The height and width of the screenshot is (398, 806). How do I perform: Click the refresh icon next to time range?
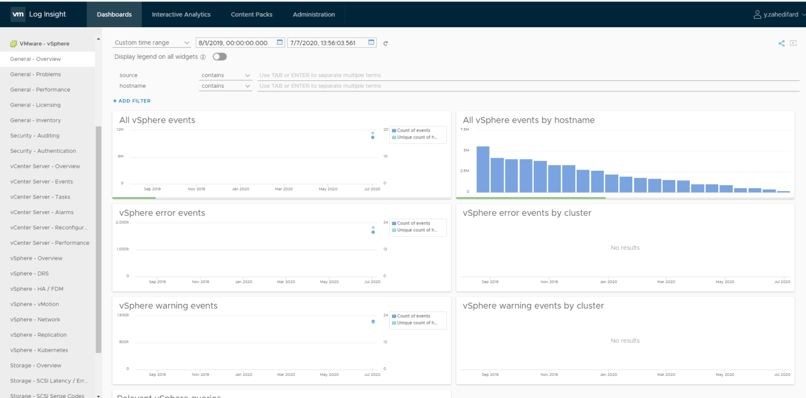(x=385, y=43)
